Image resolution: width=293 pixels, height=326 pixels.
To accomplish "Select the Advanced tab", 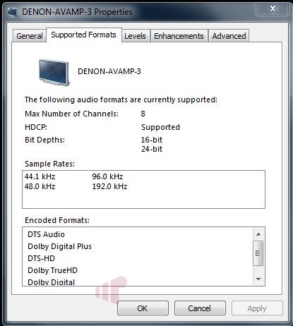I will pyautogui.click(x=229, y=36).
